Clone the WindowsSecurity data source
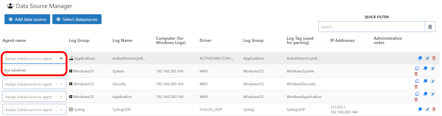442x116 pixels. coord(425,81)
